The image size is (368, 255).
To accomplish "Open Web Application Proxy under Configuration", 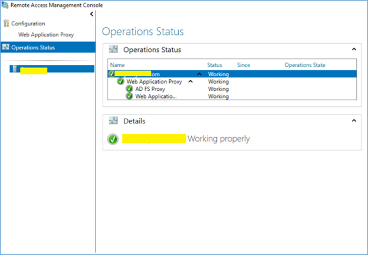I will click(46, 35).
